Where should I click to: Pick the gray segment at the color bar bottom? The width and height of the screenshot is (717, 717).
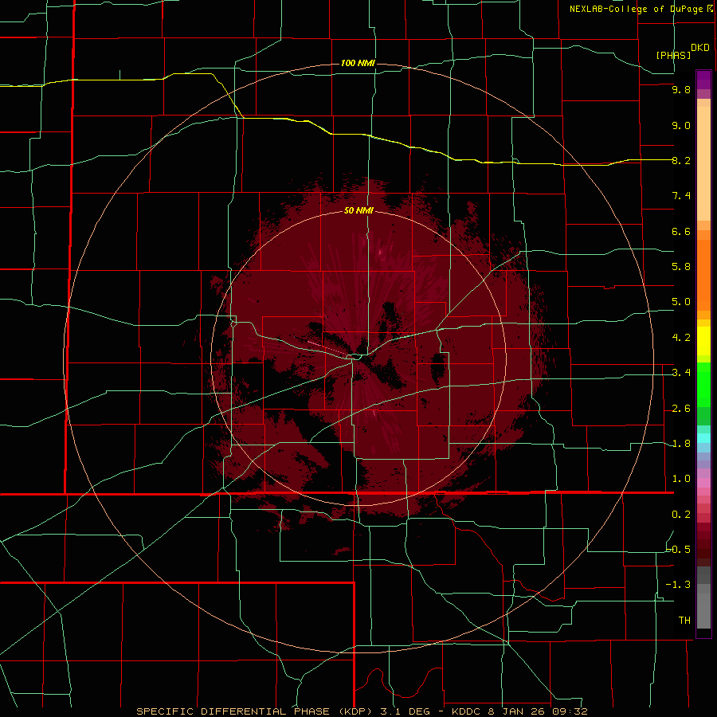point(703,610)
